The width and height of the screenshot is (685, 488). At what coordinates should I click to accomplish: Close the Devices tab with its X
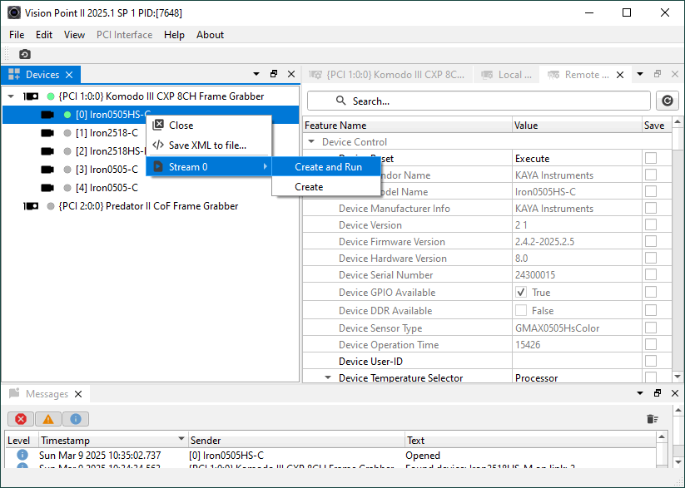[69, 75]
